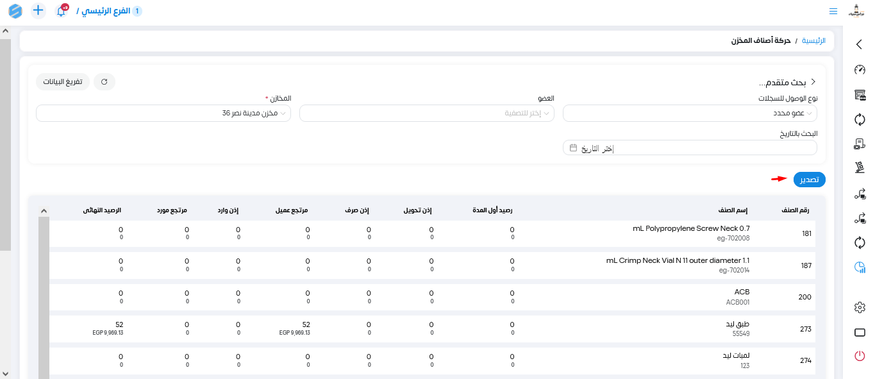Expand the نوع الوصول للسجلات dropdown
This screenshot has height=379, width=875.
(690, 113)
